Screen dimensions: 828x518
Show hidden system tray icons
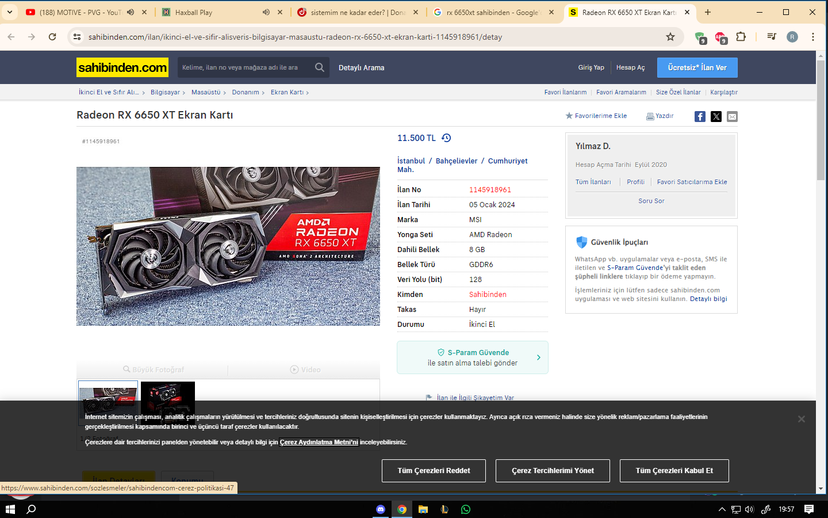pyautogui.click(x=722, y=509)
